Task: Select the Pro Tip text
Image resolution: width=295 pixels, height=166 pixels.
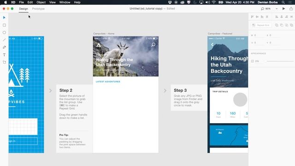Action: coord(64,135)
